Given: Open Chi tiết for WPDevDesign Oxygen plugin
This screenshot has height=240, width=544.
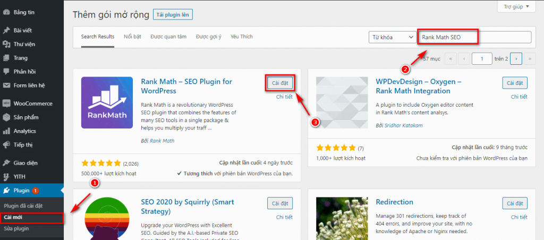Looking at the screenshot, I should (518, 97).
